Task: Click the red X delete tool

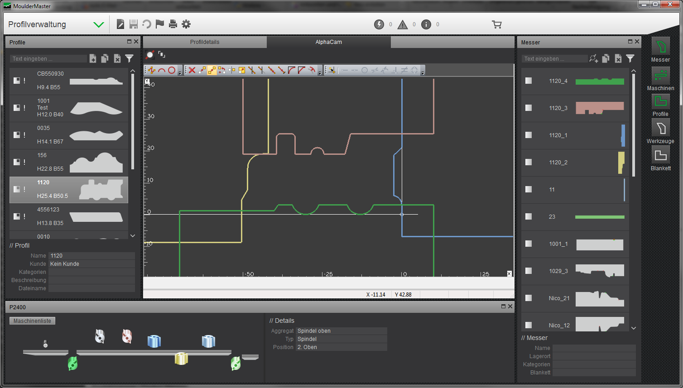Action: pyautogui.click(x=192, y=70)
